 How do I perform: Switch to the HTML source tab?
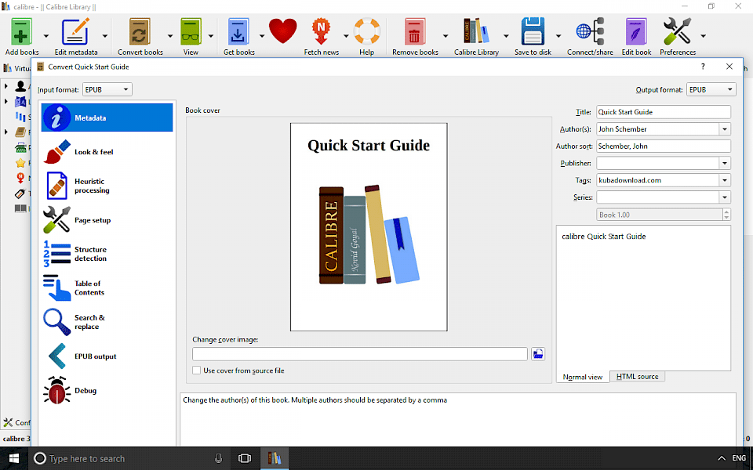(x=637, y=377)
